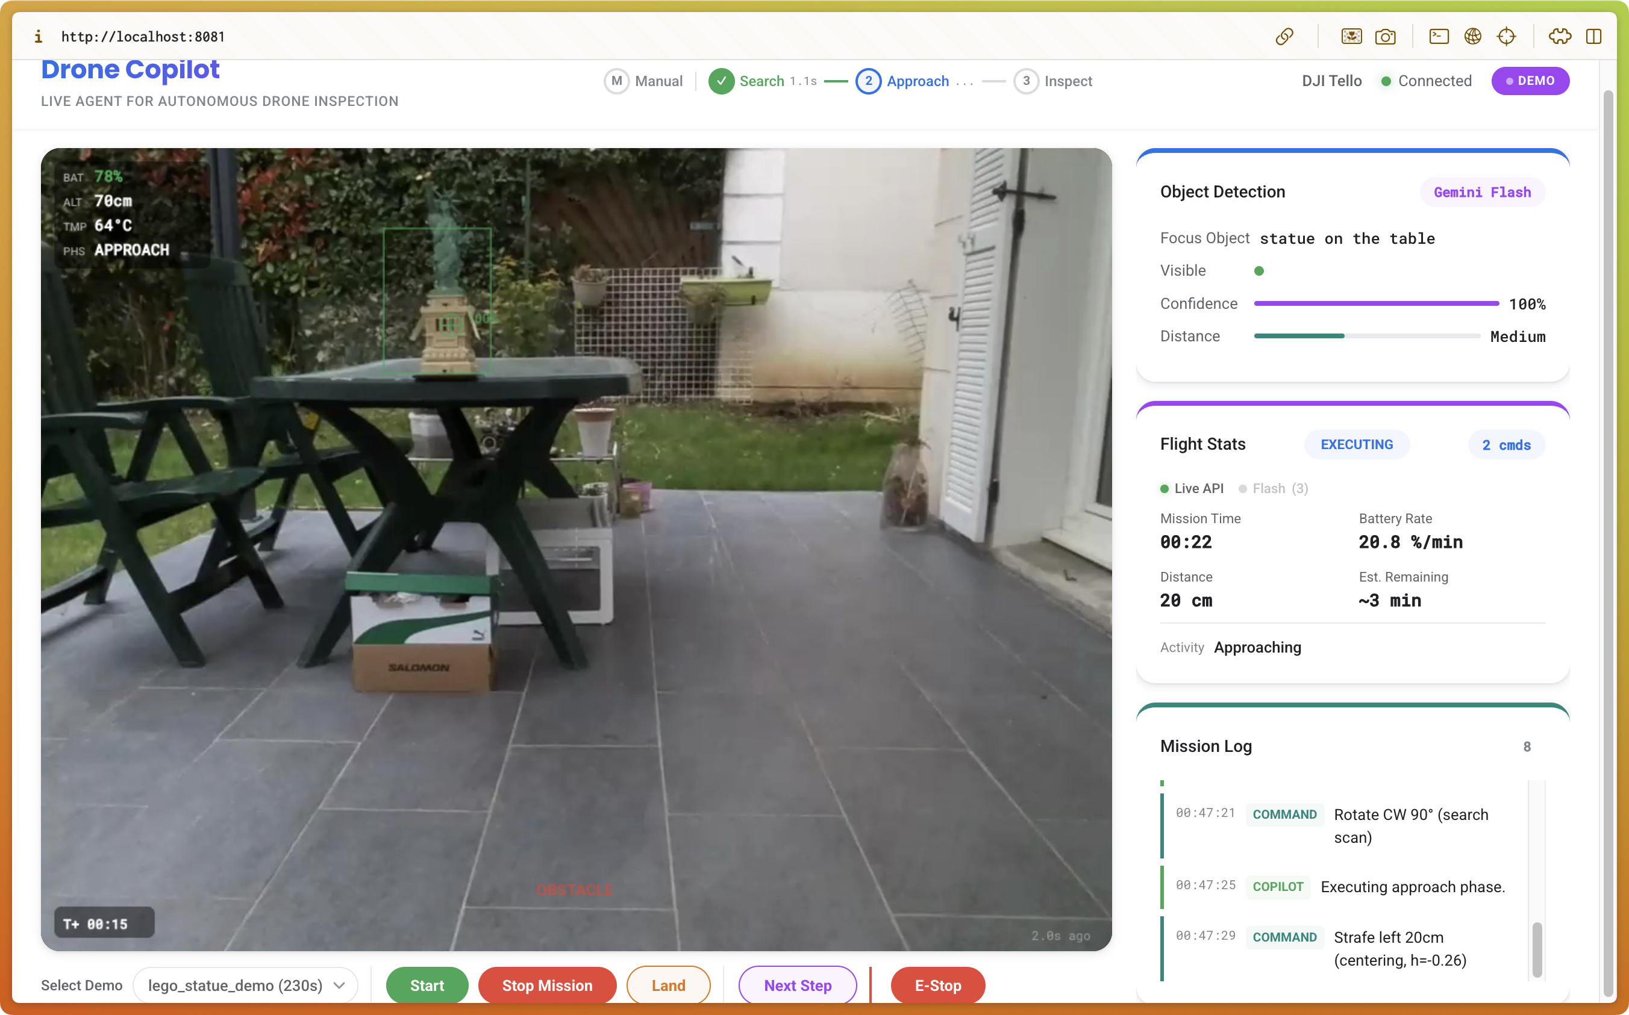Click the Manual mode step
Viewport: 1629px width, 1015px height.
[643, 81]
